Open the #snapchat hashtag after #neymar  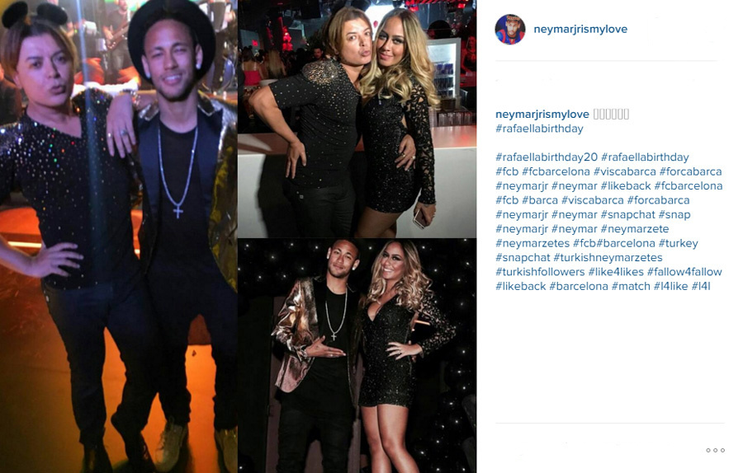pos(628,214)
